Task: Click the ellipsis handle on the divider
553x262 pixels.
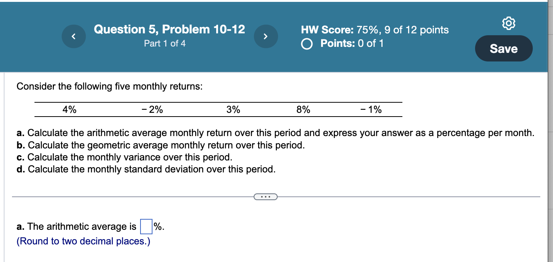Action: point(266,196)
